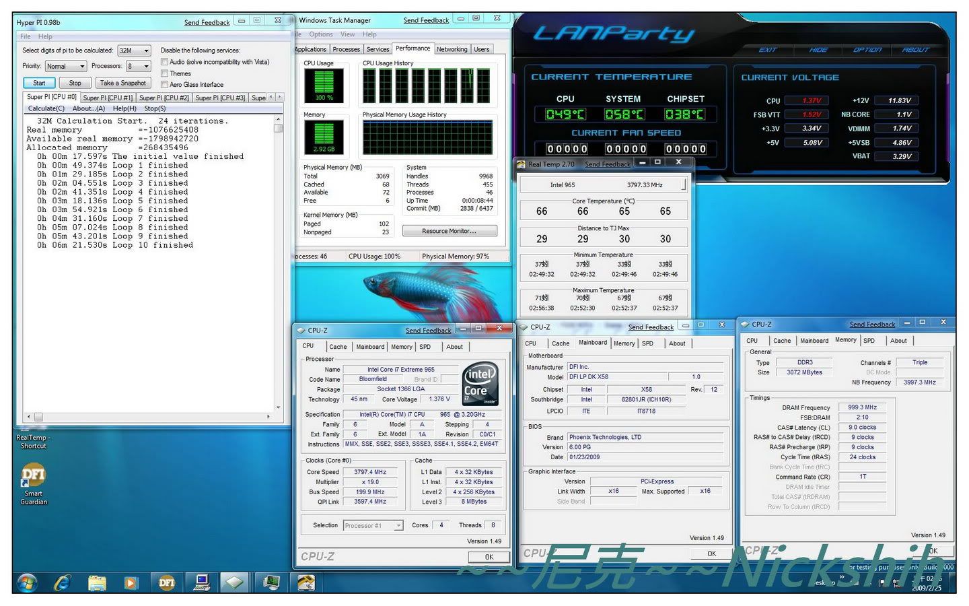Screen dimensions: 969x606
Task: Select DFI Smart Guardian desktop shortcut
Action: coord(34,483)
